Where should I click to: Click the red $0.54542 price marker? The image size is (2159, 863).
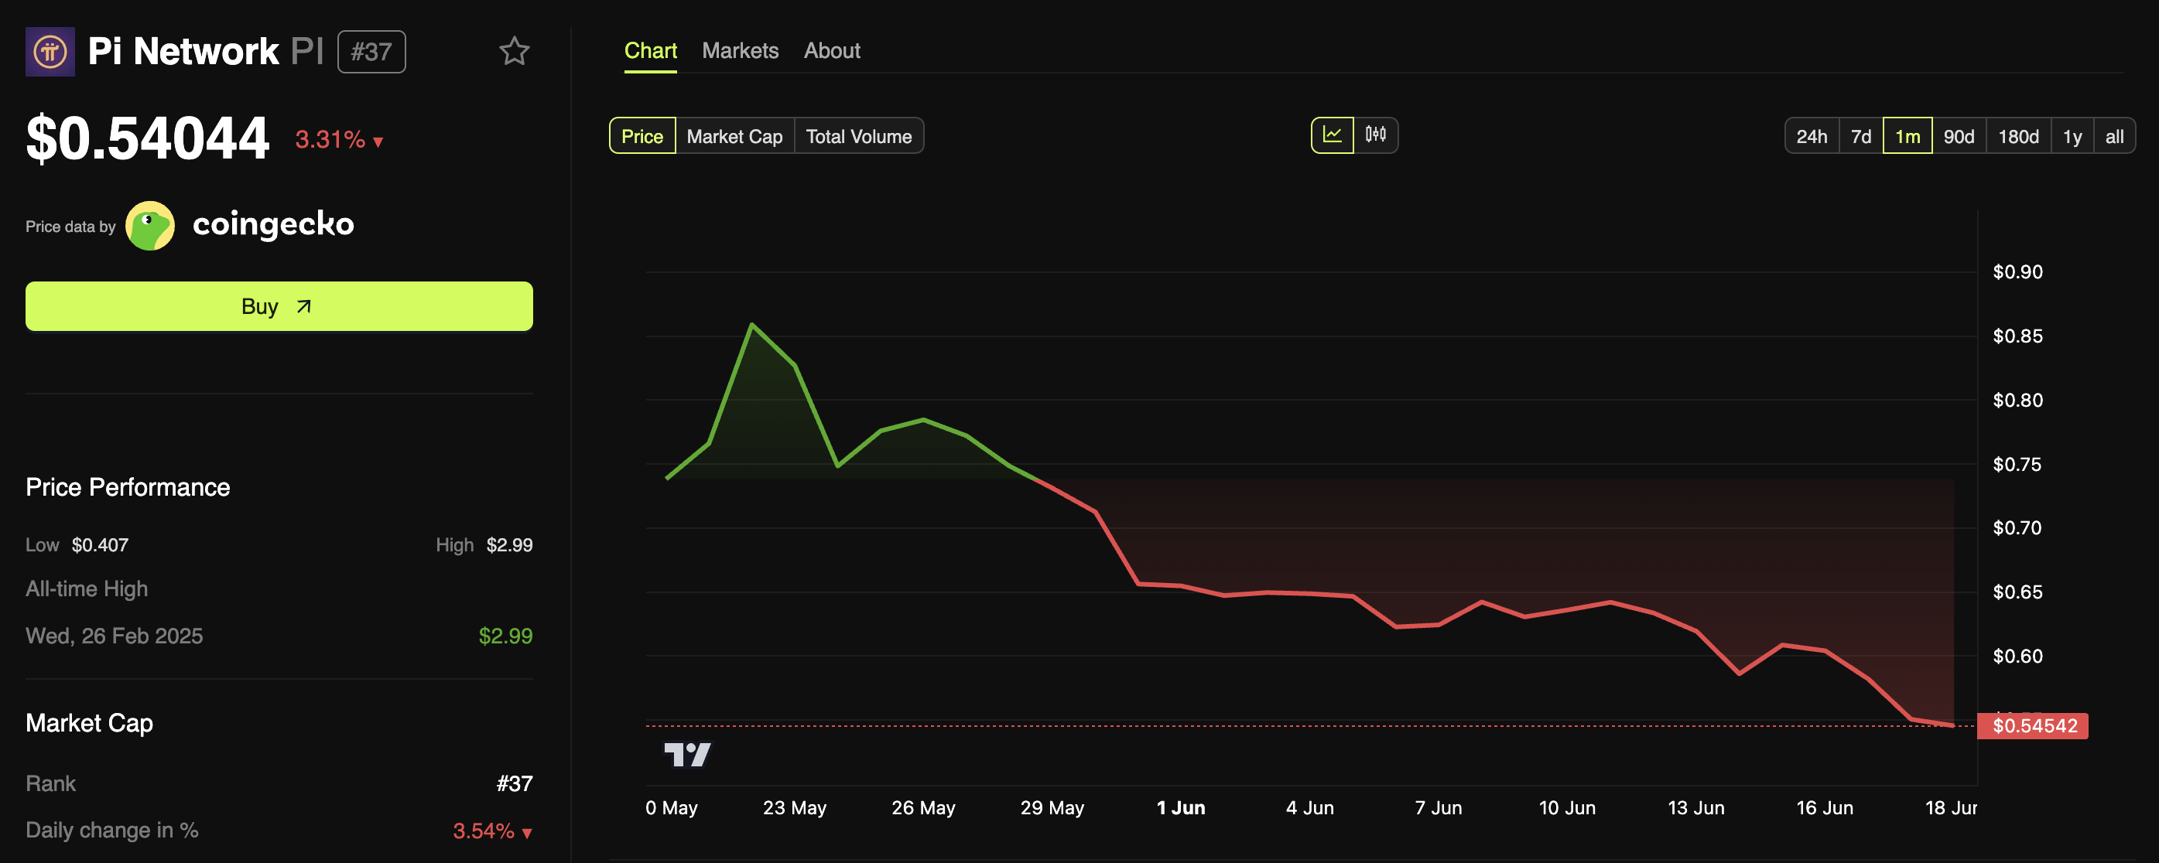tap(2034, 725)
